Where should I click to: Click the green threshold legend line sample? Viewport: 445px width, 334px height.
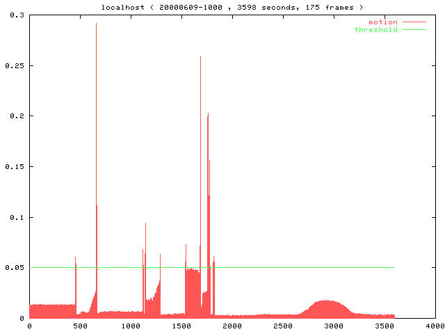415,30
